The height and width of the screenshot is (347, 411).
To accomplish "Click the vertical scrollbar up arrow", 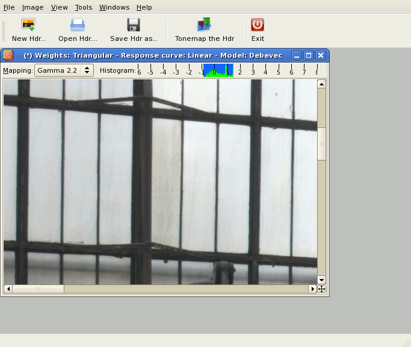I will (321, 84).
